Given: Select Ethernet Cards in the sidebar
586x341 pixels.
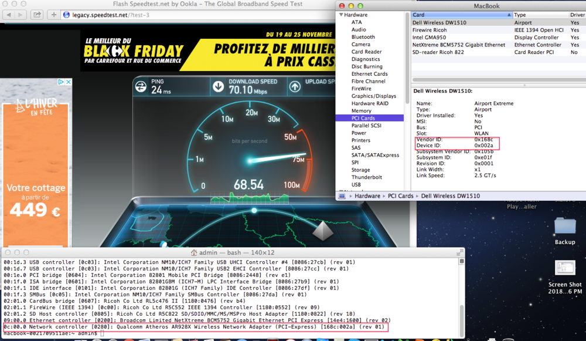Looking at the screenshot, I should 369,74.
